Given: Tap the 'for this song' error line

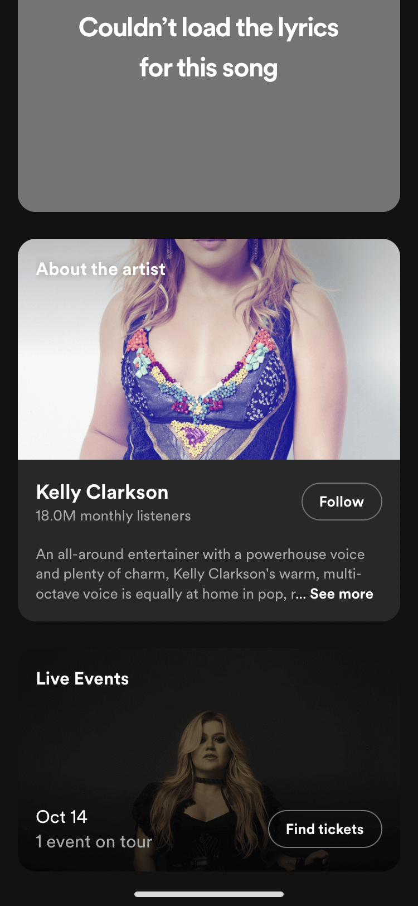Looking at the screenshot, I should [x=208, y=68].
